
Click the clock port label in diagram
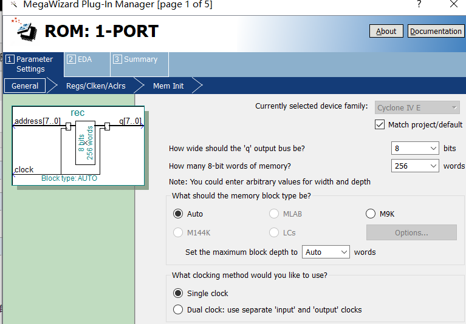tap(24, 170)
